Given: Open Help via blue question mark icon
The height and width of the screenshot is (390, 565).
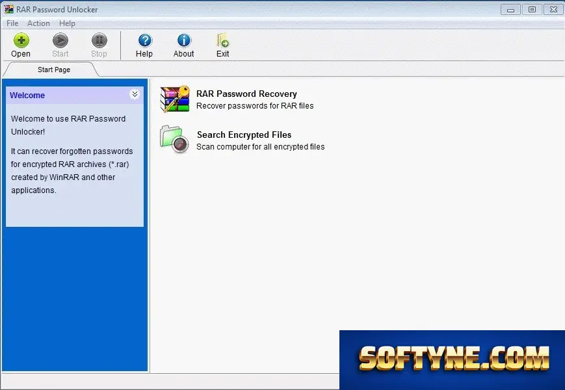Looking at the screenshot, I should [x=145, y=40].
